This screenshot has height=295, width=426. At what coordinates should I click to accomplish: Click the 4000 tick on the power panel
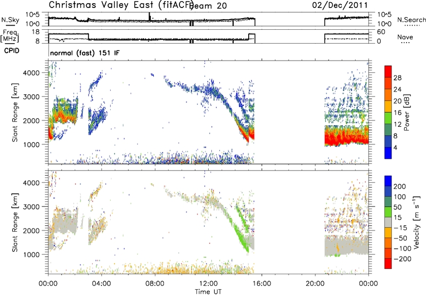coord(32,73)
